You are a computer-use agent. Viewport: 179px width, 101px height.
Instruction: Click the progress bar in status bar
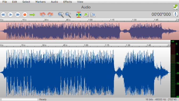[x=19, y=99]
